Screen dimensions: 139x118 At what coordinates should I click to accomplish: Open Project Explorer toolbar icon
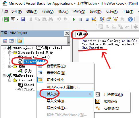(102, 19)
